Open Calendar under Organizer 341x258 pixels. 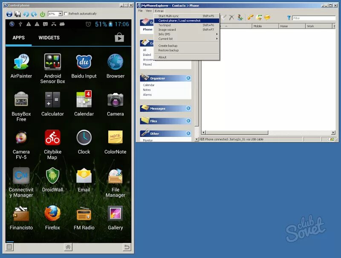click(x=149, y=85)
